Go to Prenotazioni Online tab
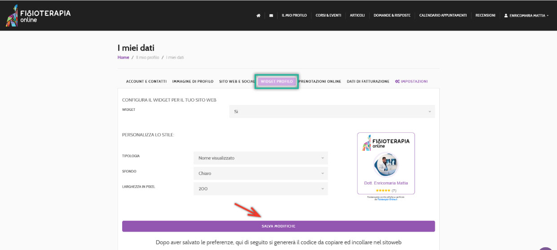Image resolution: width=557 pixels, height=250 pixels. 320,81
